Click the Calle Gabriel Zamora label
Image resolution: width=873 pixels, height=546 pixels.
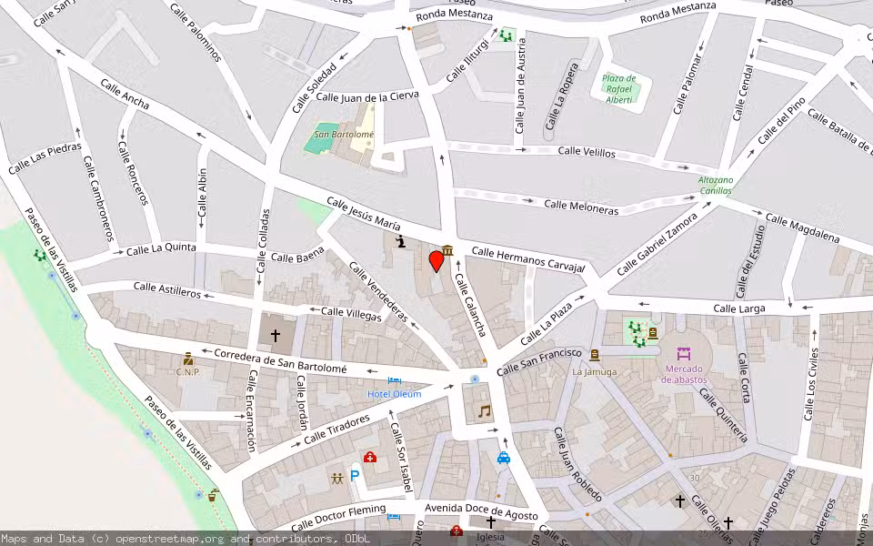coord(657,244)
